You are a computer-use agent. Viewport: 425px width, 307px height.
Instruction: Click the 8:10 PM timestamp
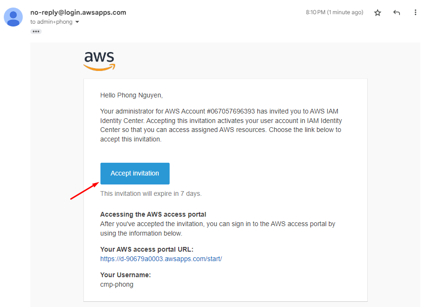click(x=335, y=13)
